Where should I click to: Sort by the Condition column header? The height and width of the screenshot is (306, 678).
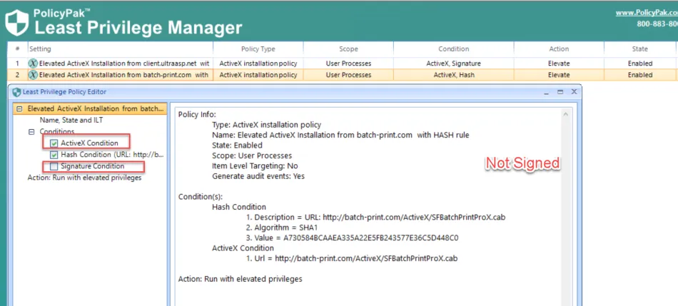point(453,49)
